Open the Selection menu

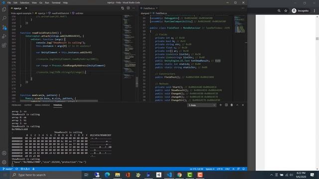(24, 2)
